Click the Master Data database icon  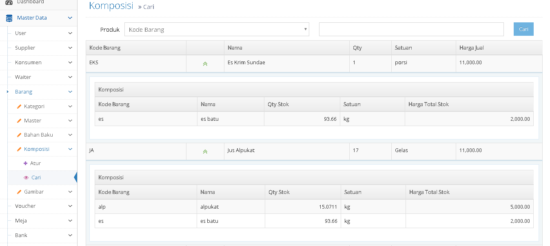pos(9,18)
